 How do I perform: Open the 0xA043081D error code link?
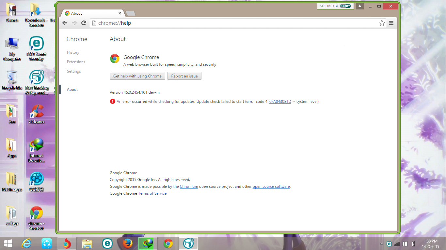click(x=280, y=102)
